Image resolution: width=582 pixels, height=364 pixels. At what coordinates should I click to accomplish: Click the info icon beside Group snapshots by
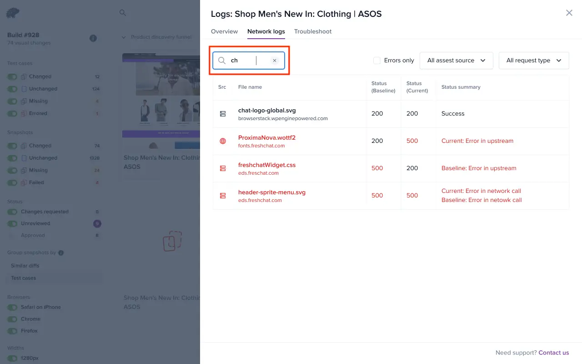[61, 253]
